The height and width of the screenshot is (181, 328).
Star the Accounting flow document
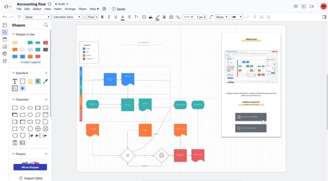(x=50, y=4)
